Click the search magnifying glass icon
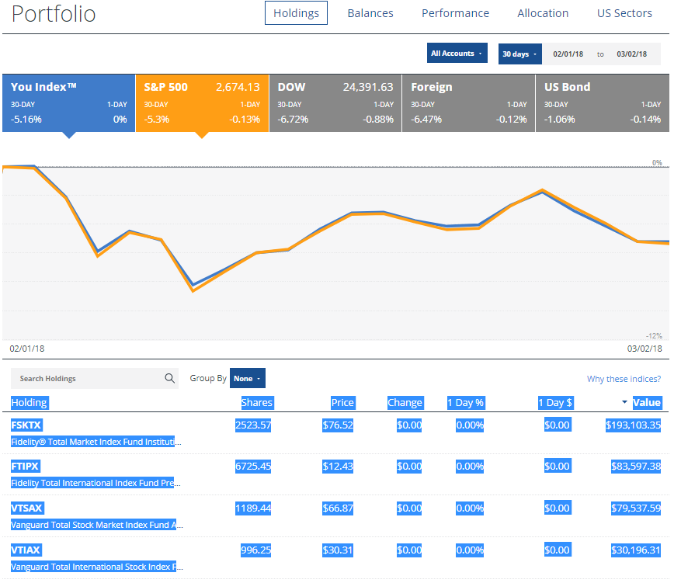The width and height of the screenshot is (681, 583). point(169,378)
